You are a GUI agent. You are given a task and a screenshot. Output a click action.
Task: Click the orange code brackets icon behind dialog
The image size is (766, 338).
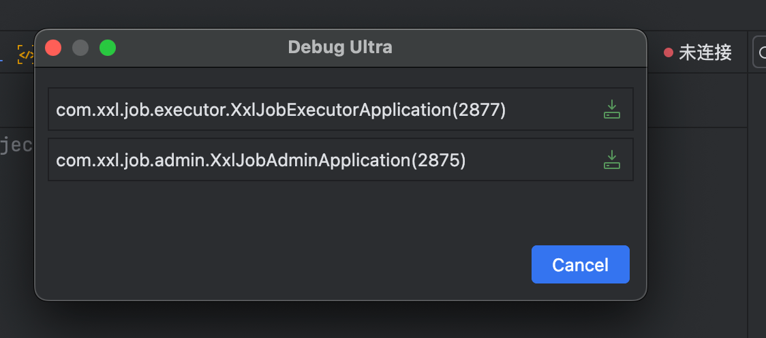tap(26, 54)
